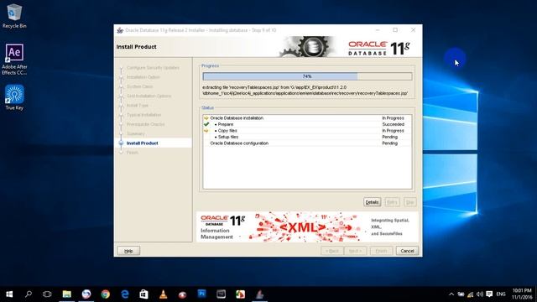This screenshot has height=302, width=537.
Task: Click the in-progress arrow beside Oracle Database installation
Action: coord(206,117)
